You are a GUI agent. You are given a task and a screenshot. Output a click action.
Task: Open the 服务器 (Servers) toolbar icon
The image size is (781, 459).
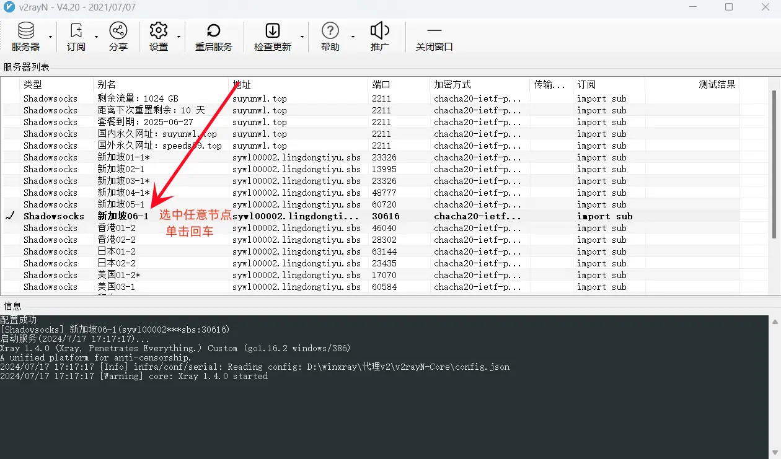click(x=25, y=37)
